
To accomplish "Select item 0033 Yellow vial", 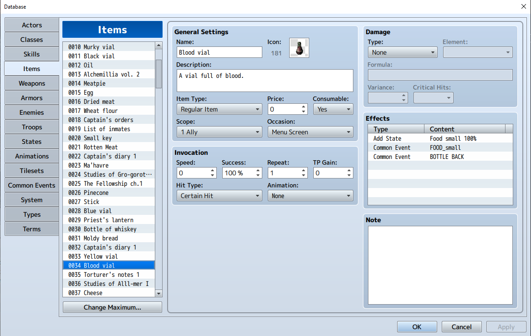I will point(109,256).
